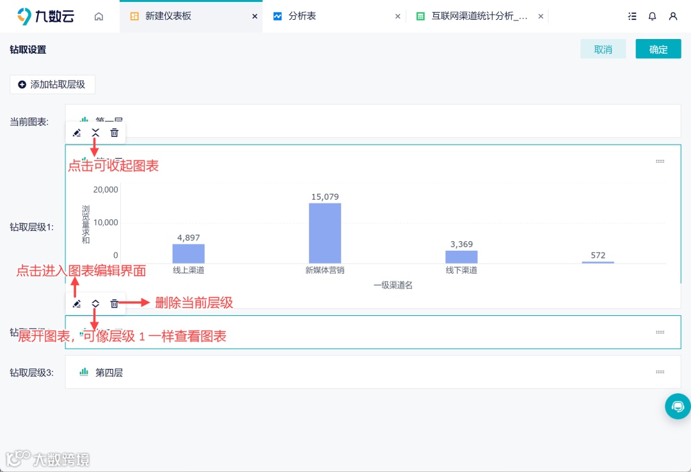
Task: Delete drill level 1 via its trash icon
Action: click(x=114, y=132)
